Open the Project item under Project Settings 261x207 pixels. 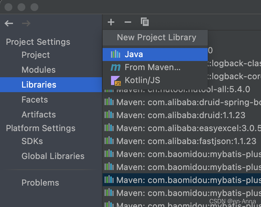(x=51, y=55)
